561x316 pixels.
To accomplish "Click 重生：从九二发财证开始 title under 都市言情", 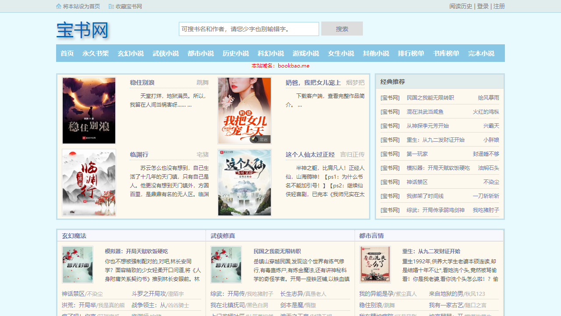I will 431,251.
